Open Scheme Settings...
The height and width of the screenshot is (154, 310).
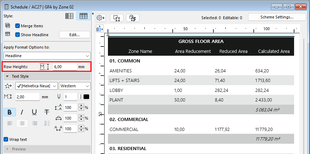[277, 17]
